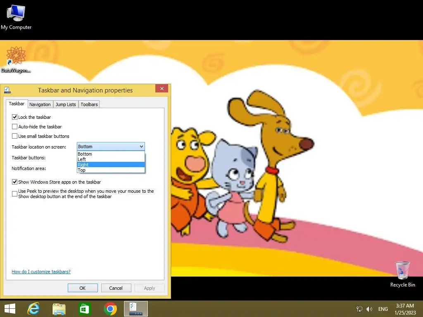Viewport: 423px width, 317px height.
Task: Enable Use Peek to preview the desktop
Action: point(14,194)
